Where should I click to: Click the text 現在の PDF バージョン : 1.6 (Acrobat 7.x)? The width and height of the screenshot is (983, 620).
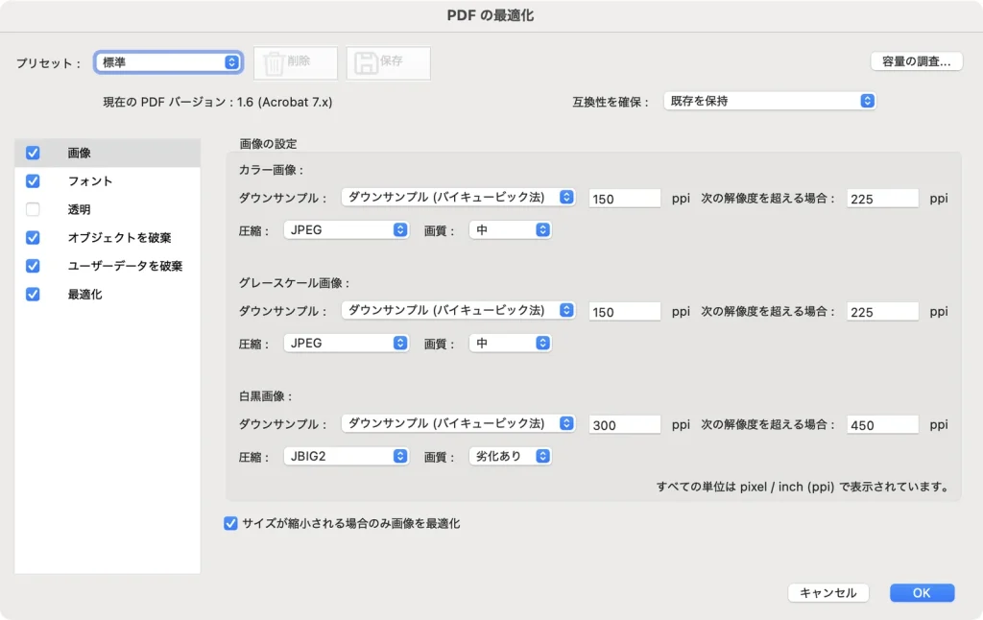[x=218, y=102]
